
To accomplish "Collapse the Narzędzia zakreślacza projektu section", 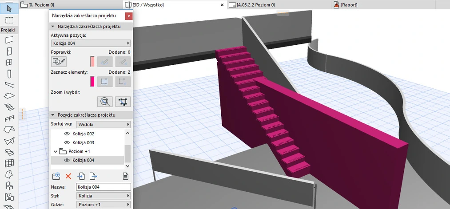I will point(53,26).
